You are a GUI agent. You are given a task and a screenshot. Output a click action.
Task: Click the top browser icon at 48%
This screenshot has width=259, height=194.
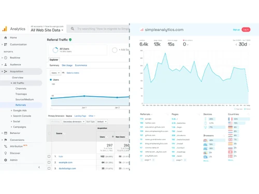click(x=205, y=140)
